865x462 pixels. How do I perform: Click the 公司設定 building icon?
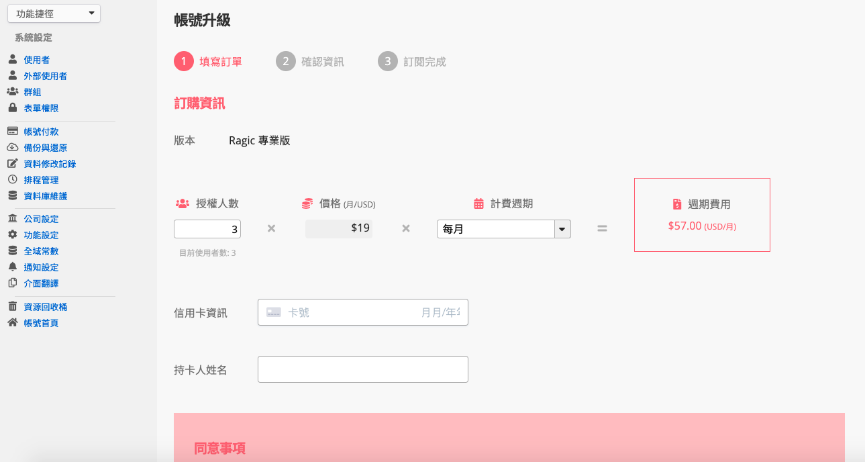click(x=12, y=219)
